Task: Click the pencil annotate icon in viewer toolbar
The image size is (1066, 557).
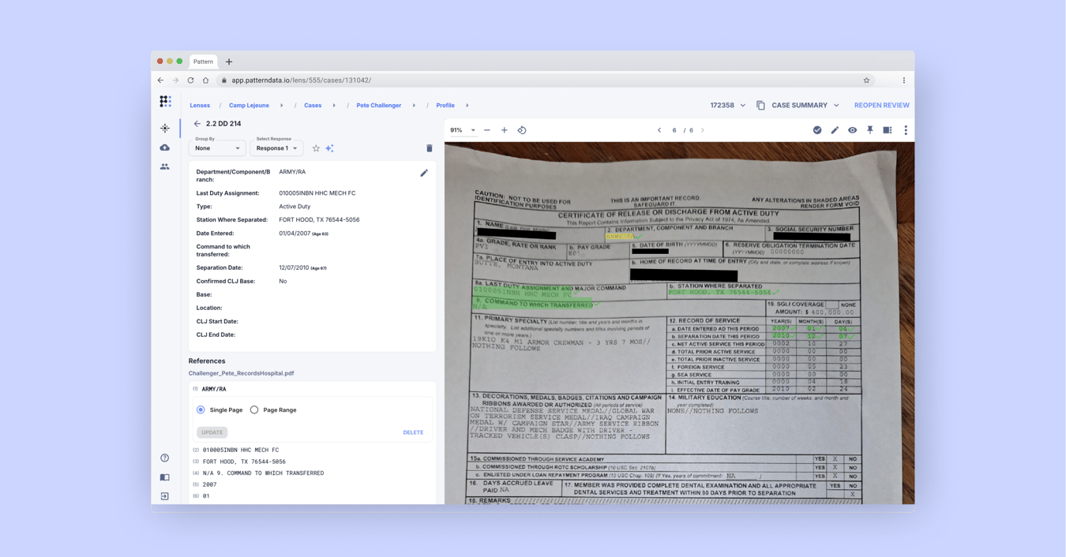Action: coord(835,130)
